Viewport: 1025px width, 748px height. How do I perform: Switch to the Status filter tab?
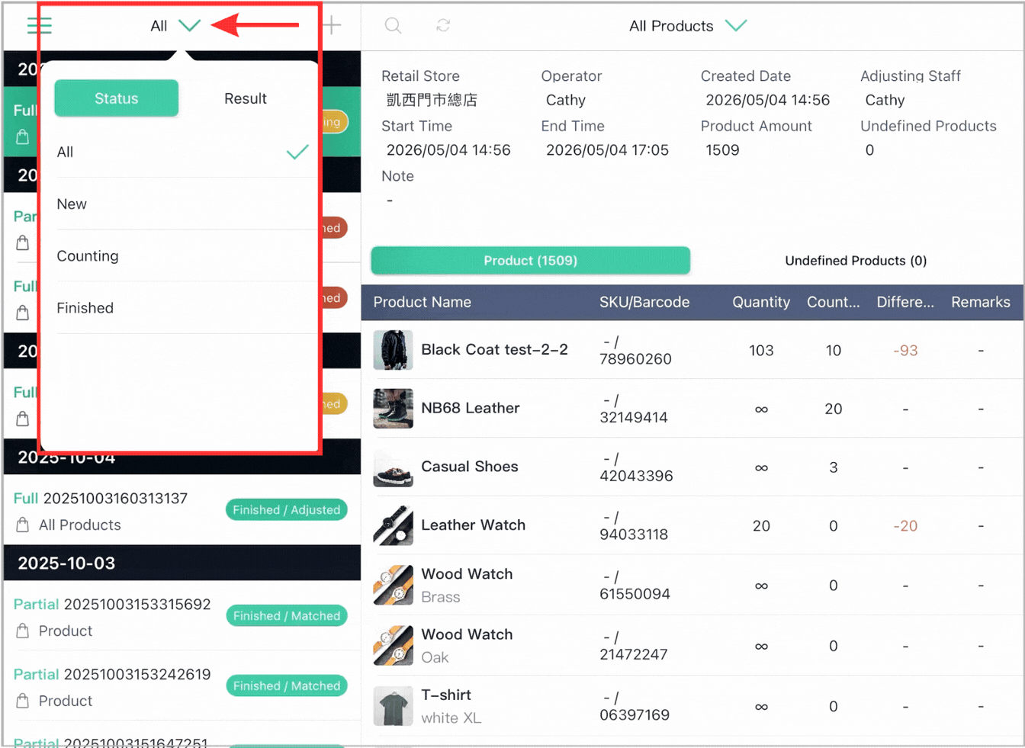pyautogui.click(x=117, y=98)
